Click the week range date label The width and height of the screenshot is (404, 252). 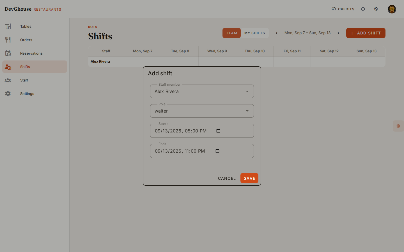click(x=307, y=33)
